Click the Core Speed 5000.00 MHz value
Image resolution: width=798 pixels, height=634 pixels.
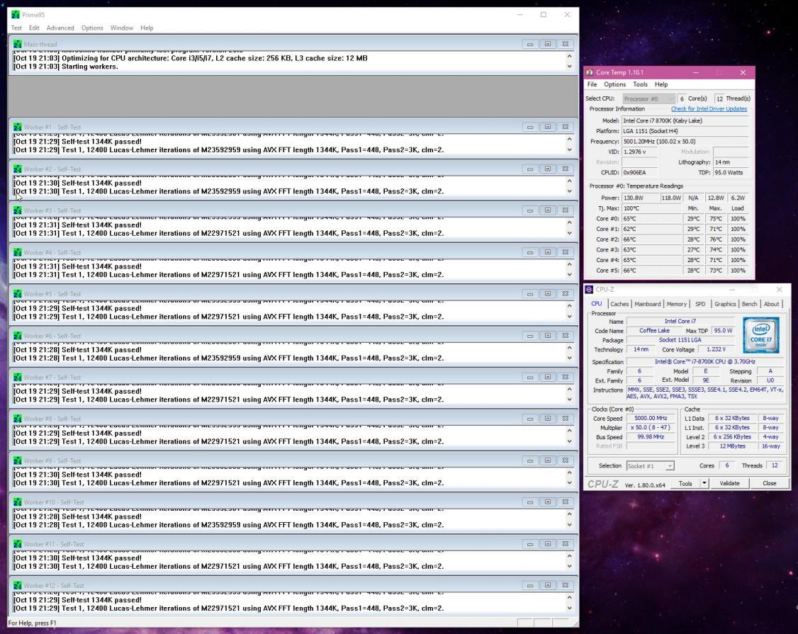click(651, 418)
